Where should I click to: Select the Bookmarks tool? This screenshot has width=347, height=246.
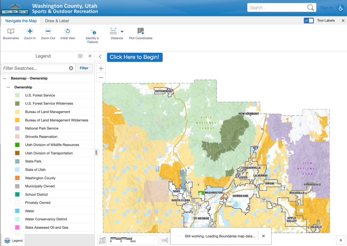[x=11, y=33]
